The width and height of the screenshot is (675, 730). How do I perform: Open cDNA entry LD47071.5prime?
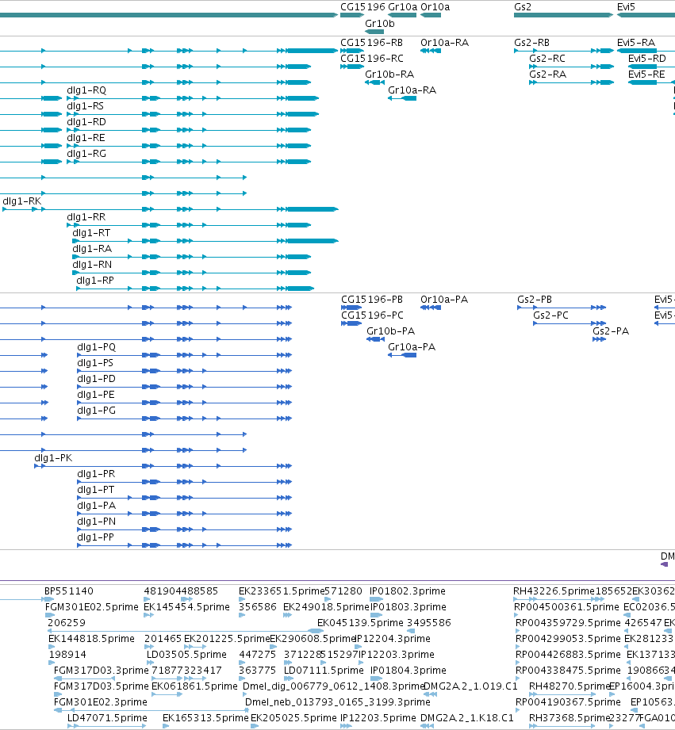107,718
